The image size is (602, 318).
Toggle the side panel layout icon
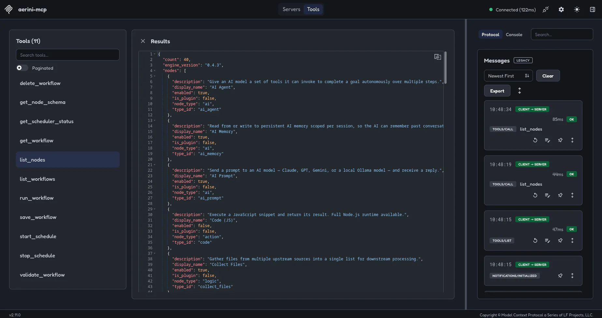[593, 9]
